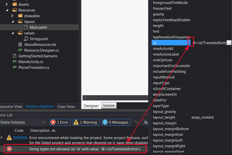Image resolution: width=232 pixels, height=155 pixels.
Task: Select the isScrollContainer property
Action: pyautogui.click(x=167, y=89)
